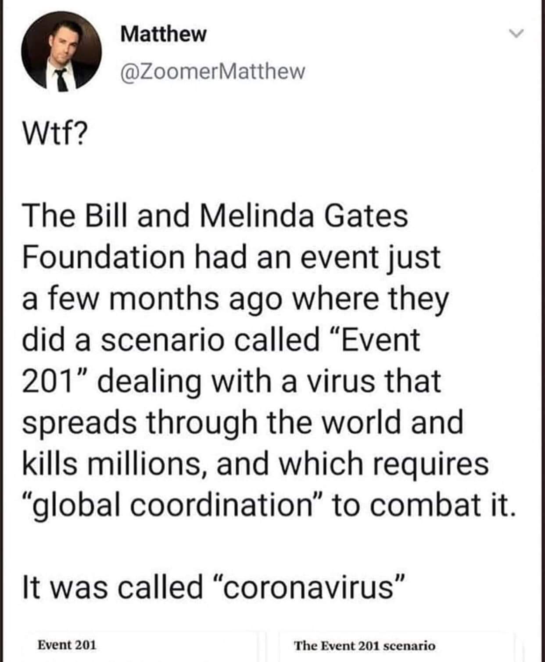Open the @ZoomerMatthew handle link
This screenshot has height=662, width=545.
(x=212, y=71)
